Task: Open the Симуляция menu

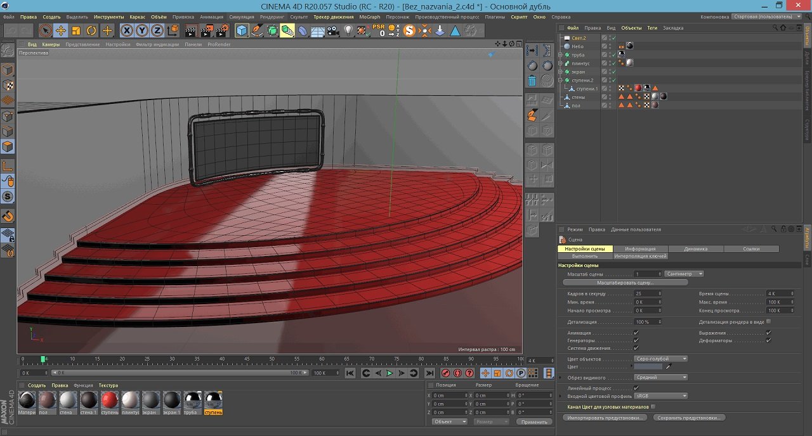Action: (x=242, y=16)
